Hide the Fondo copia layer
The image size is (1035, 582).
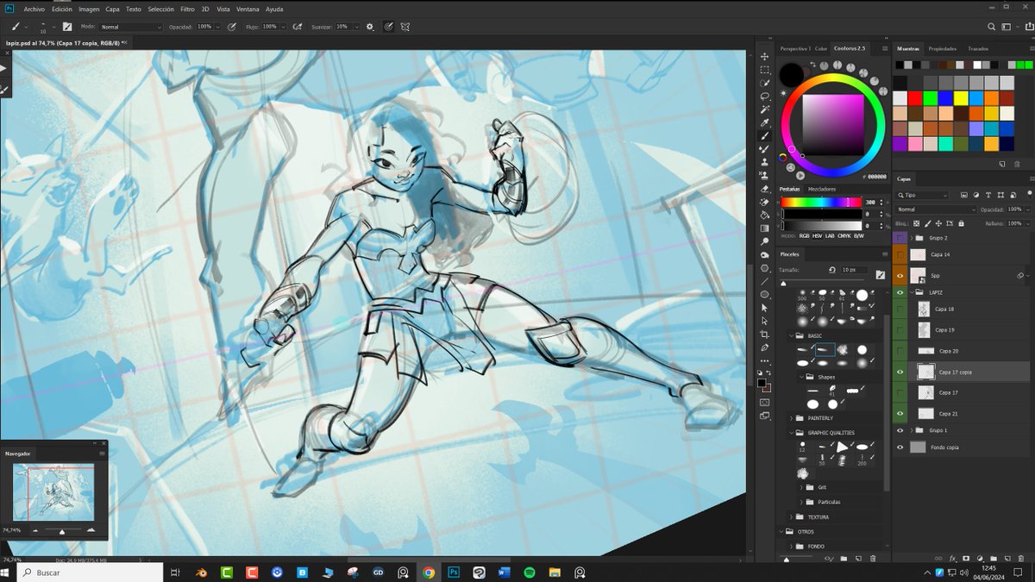click(x=900, y=447)
